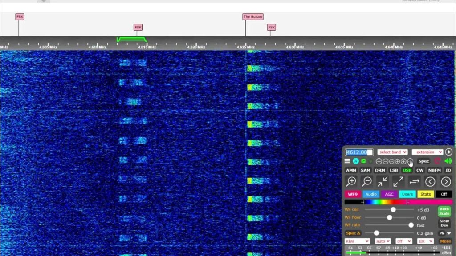Image resolution: width=456 pixels, height=256 pixels.
Task: Select IQ demodulation mode
Action: [x=448, y=170]
